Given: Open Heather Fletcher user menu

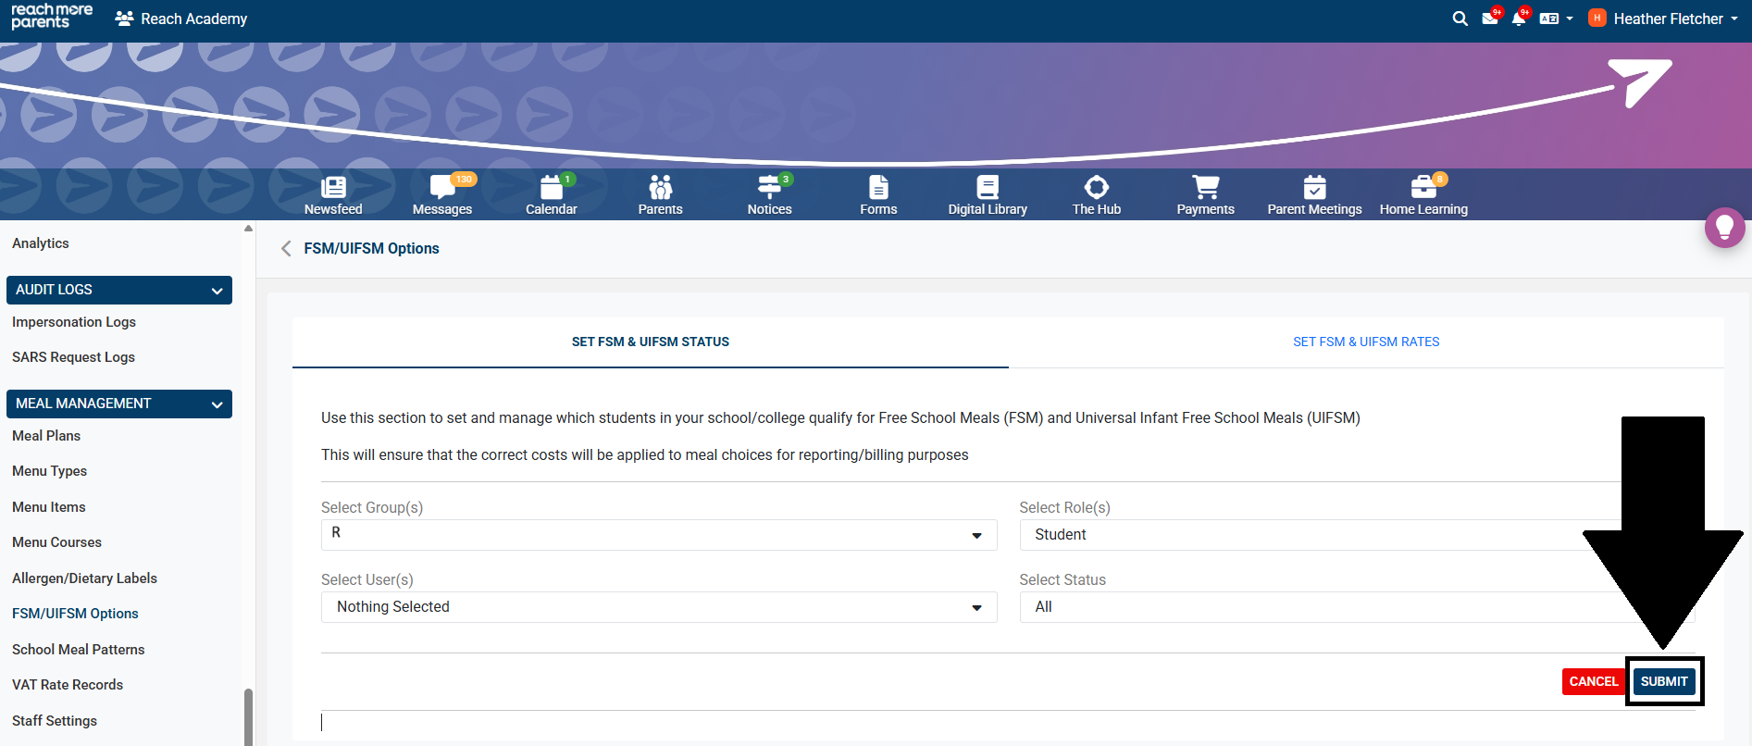Looking at the screenshot, I should tap(1668, 19).
